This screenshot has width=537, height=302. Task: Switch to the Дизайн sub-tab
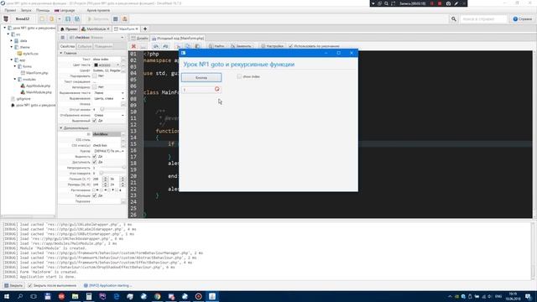point(140,38)
